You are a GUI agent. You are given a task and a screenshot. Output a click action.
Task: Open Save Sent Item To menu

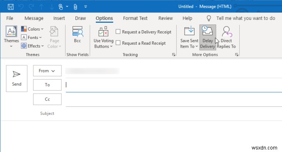click(189, 37)
